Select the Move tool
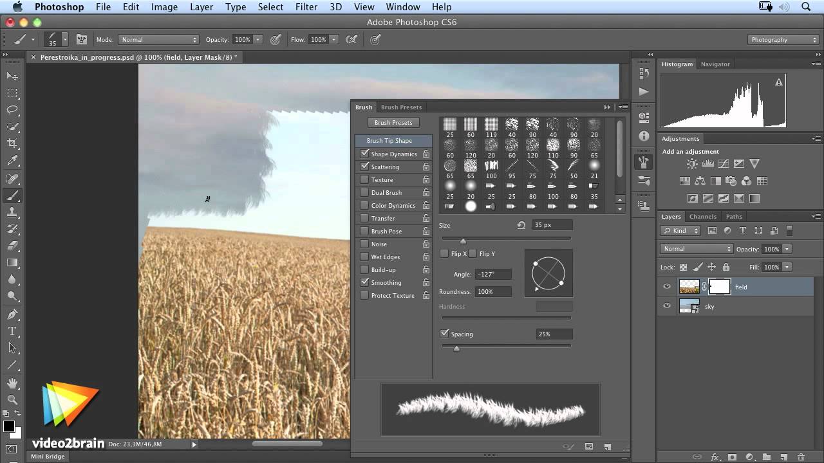This screenshot has width=824, height=463. click(x=12, y=77)
